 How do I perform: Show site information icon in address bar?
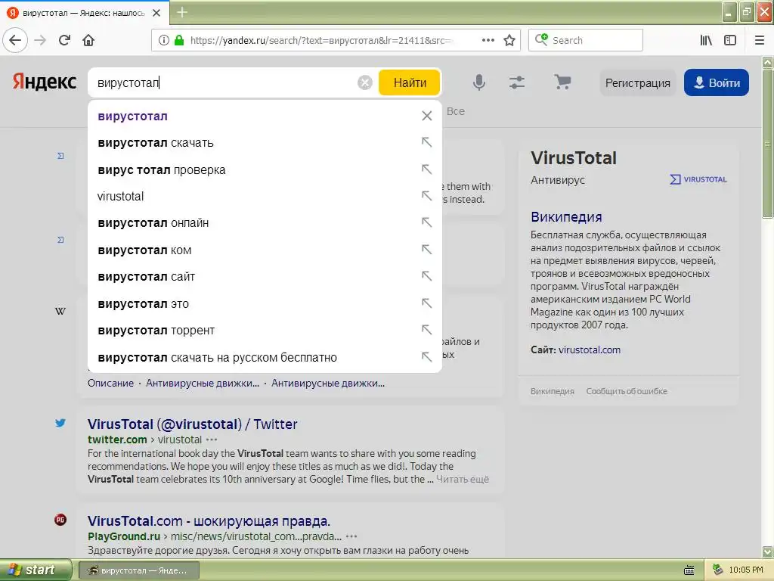point(164,40)
